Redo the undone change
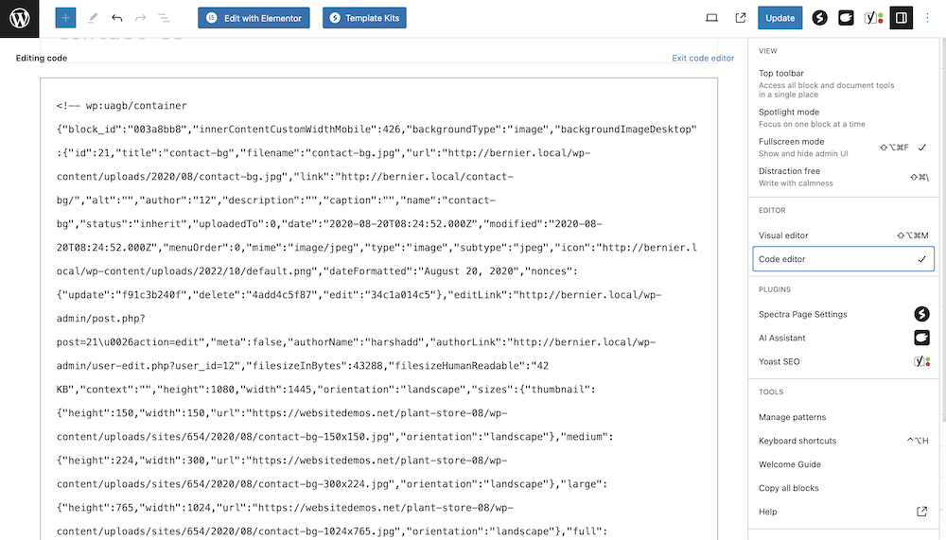 click(x=141, y=18)
